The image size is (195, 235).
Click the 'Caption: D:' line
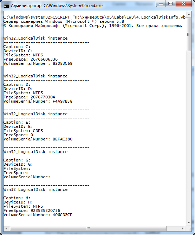[x=17, y=84]
